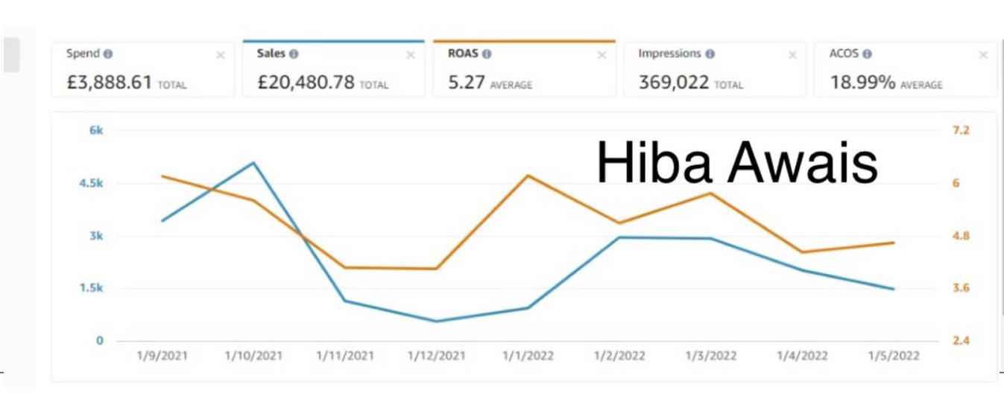This screenshot has height=413, width=1004.
Task: Remove the Sales metric card
Action: coord(411,55)
